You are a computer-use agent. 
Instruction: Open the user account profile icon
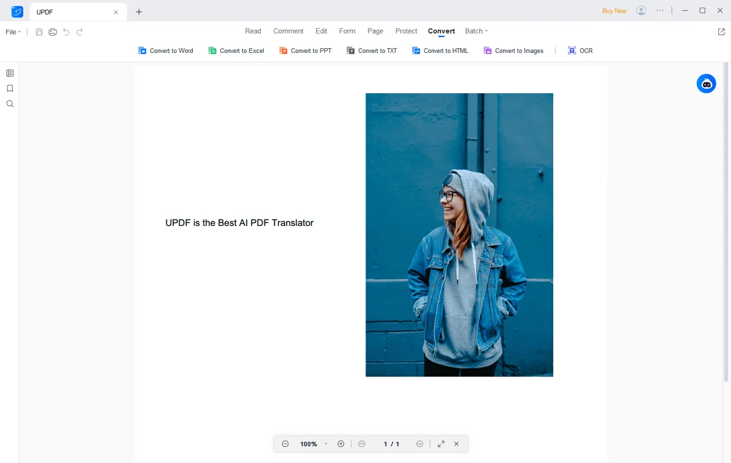pyautogui.click(x=641, y=11)
